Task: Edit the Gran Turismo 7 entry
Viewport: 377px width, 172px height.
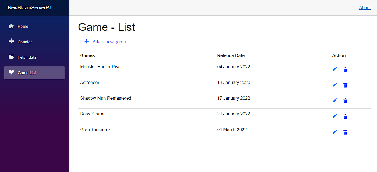Action: coord(335,132)
